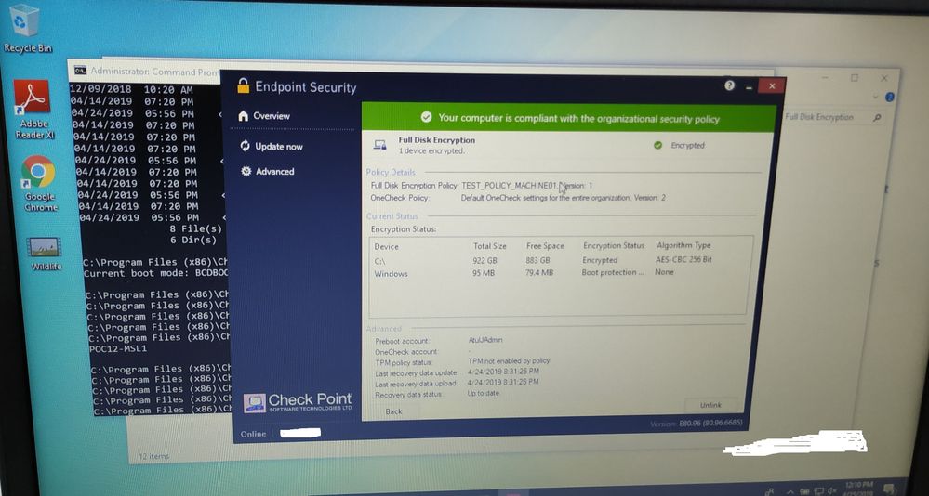The width and height of the screenshot is (929, 496).
Task: Click the Check Point logo
Action: [x=299, y=402]
